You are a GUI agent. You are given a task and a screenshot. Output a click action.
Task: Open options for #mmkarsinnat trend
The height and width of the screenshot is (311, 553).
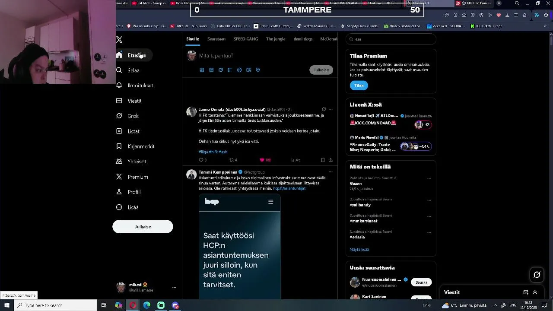[429, 216]
